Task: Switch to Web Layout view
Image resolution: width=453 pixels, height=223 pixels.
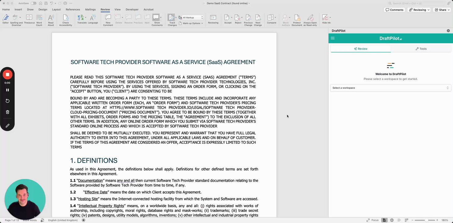Action: click(392, 220)
